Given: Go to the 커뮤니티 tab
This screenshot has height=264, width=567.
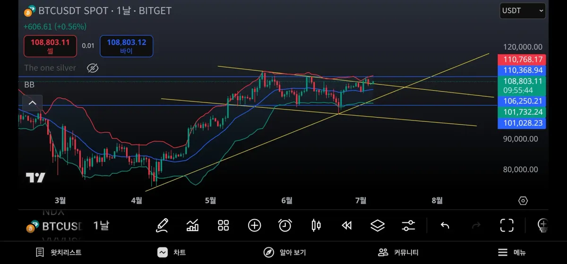Looking at the screenshot, I should click(398, 253).
